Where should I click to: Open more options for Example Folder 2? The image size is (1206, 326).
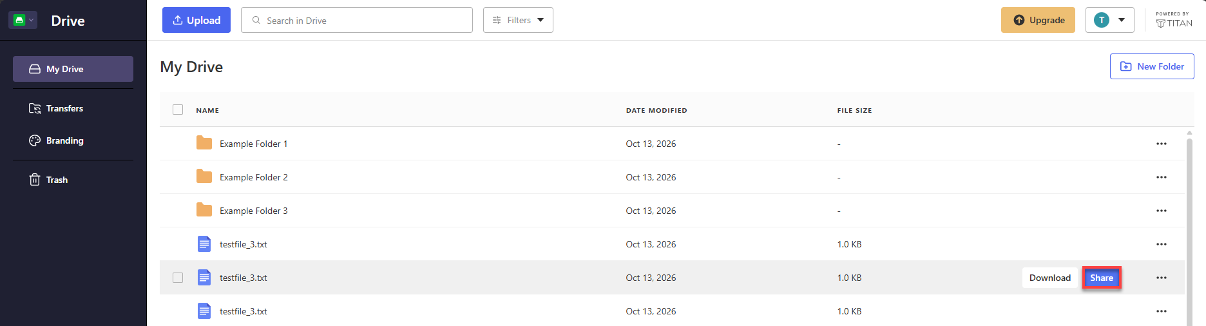coord(1161,177)
